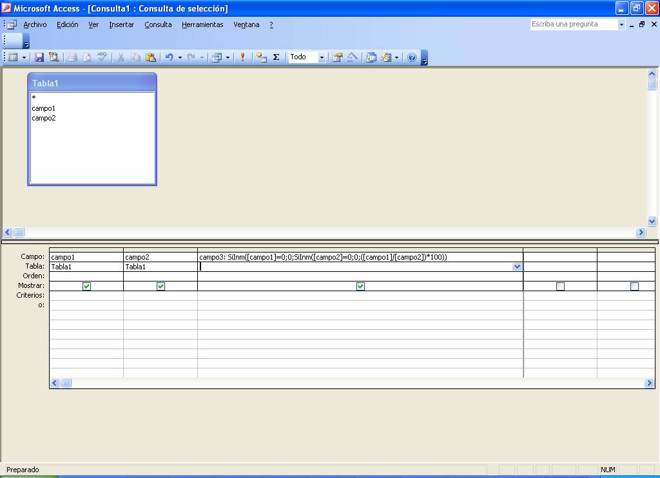Minimize the inner query window
This screenshot has width=660, height=478.
coord(632,24)
